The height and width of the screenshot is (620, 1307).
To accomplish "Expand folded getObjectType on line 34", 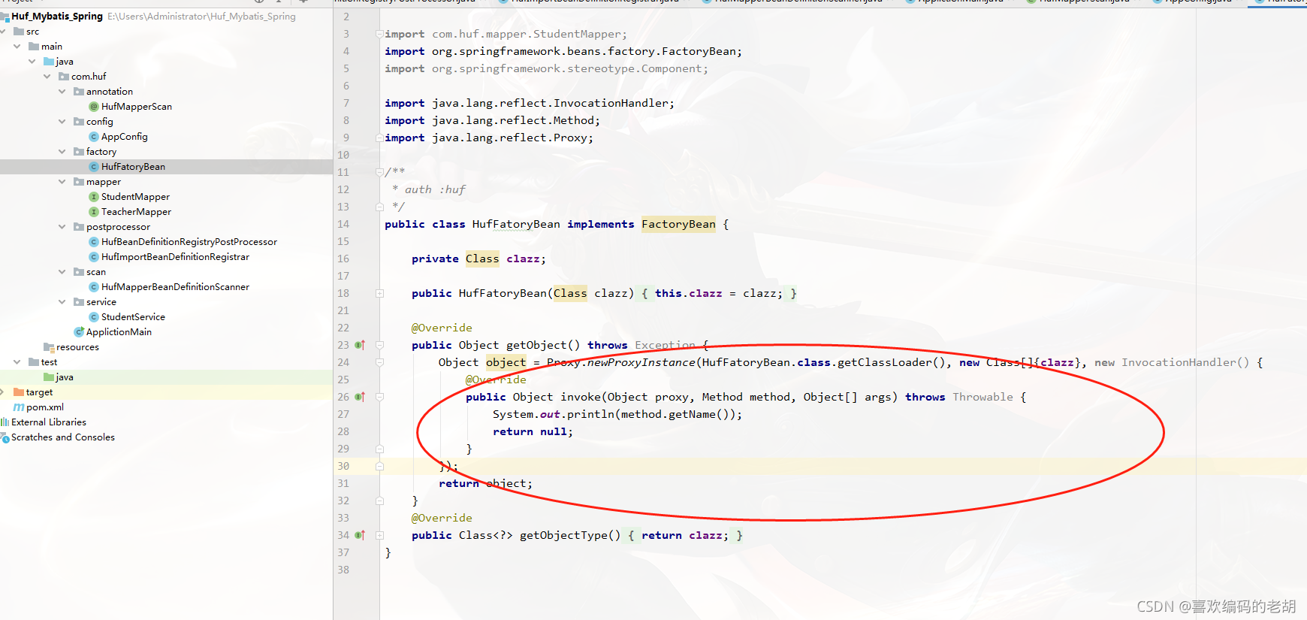I will [x=379, y=535].
